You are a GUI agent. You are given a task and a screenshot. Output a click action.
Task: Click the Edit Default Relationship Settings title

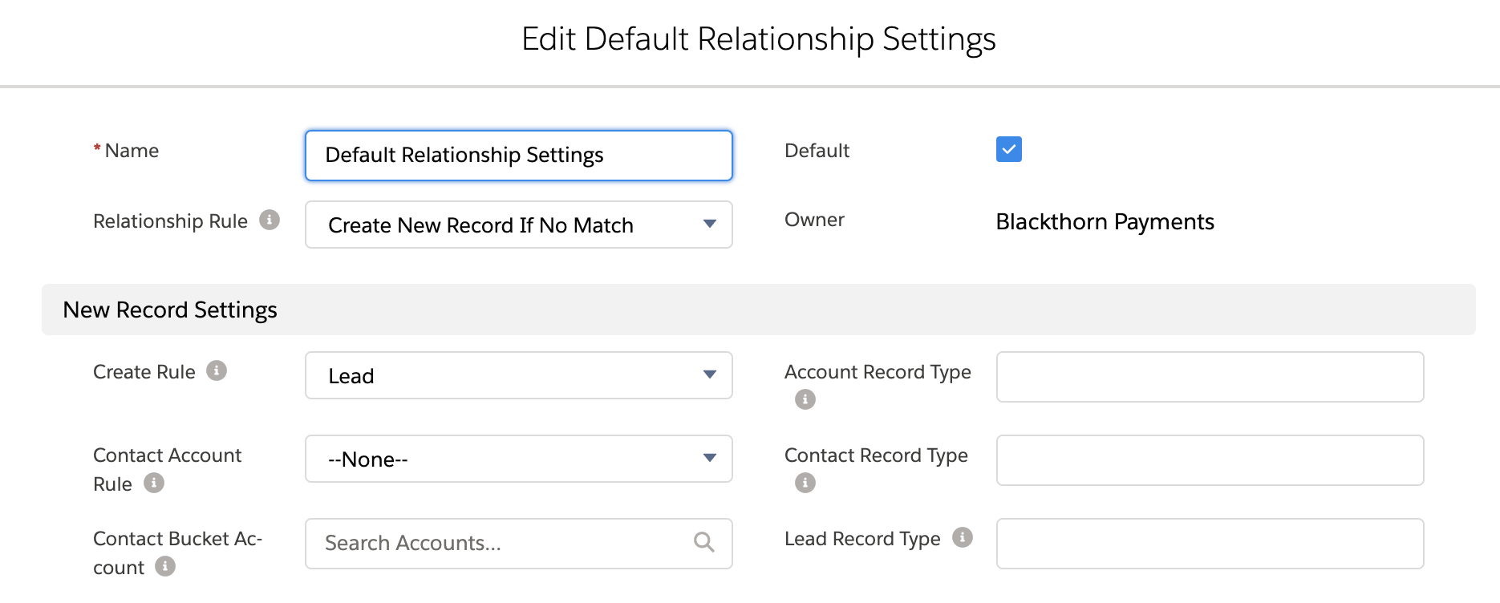pyautogui.click(x=759, y=39)
